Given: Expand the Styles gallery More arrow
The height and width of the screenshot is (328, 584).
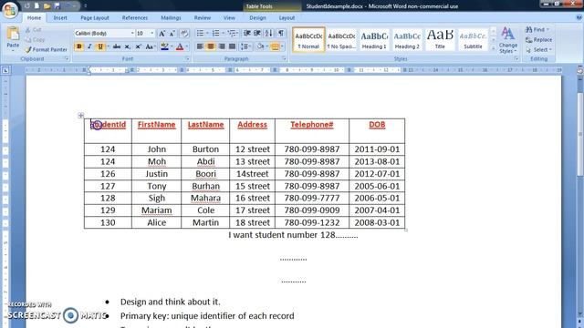Looking at the screenshot, I should 493,48.
